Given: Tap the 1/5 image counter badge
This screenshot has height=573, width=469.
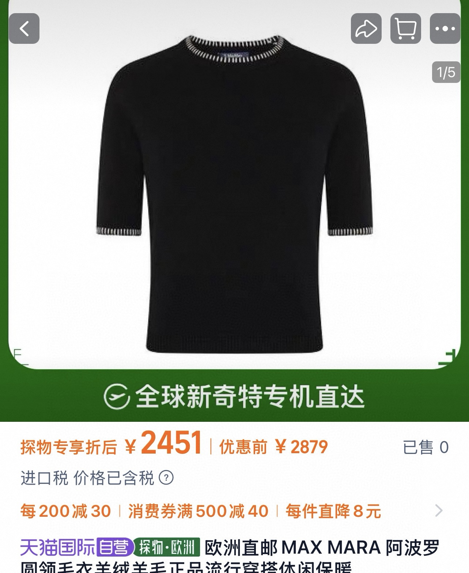Looking at the screenshot, I should click(446, 72).
